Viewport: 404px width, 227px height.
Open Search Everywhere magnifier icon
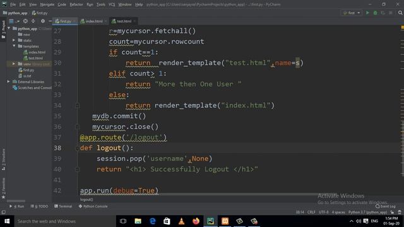(400, 13)
